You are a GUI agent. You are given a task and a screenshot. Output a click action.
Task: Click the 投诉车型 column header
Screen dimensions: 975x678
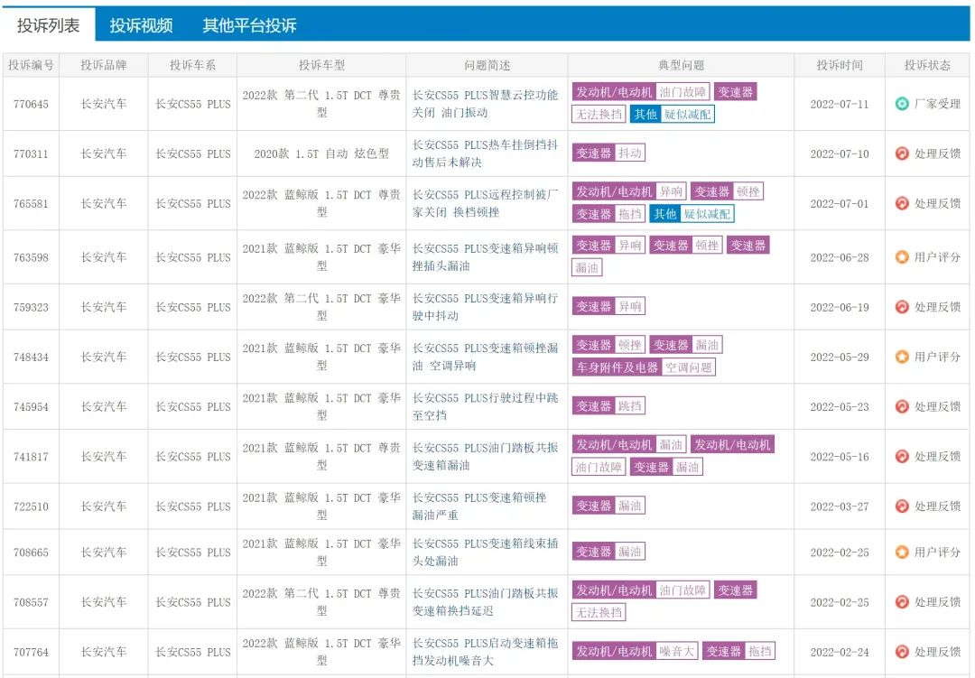click(x=321, y=65)
